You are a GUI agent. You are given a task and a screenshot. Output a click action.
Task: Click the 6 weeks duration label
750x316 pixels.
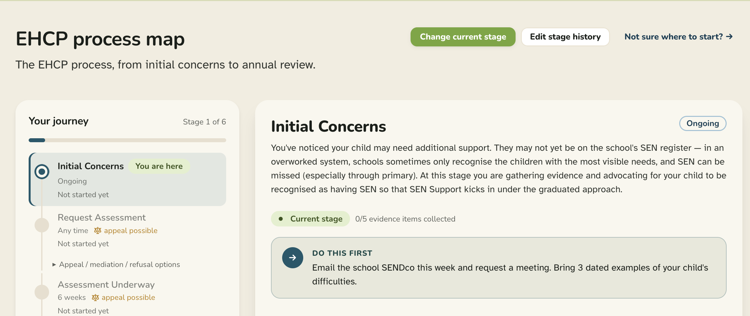point(72,298)
